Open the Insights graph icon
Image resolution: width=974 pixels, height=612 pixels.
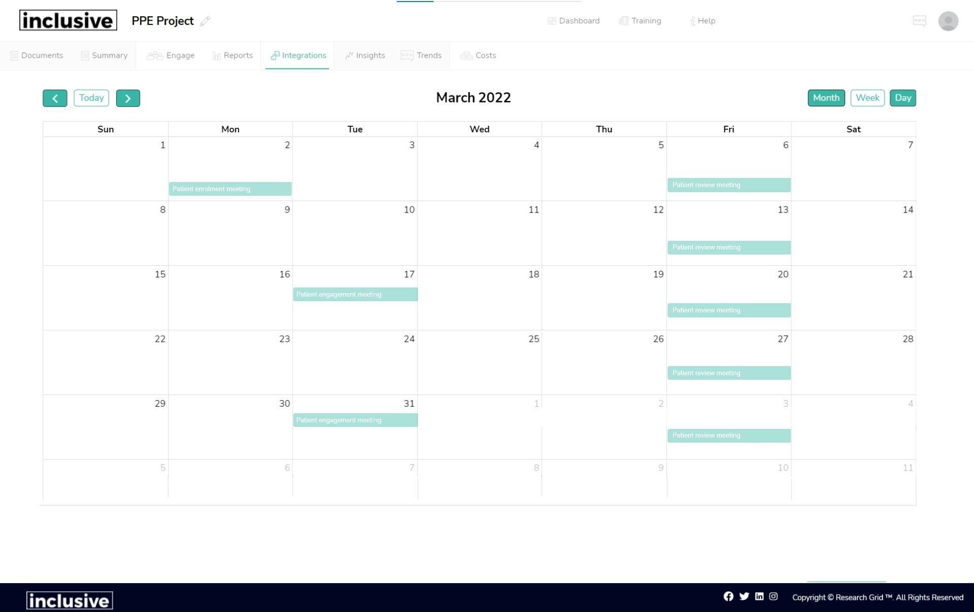tap(349, 55)
